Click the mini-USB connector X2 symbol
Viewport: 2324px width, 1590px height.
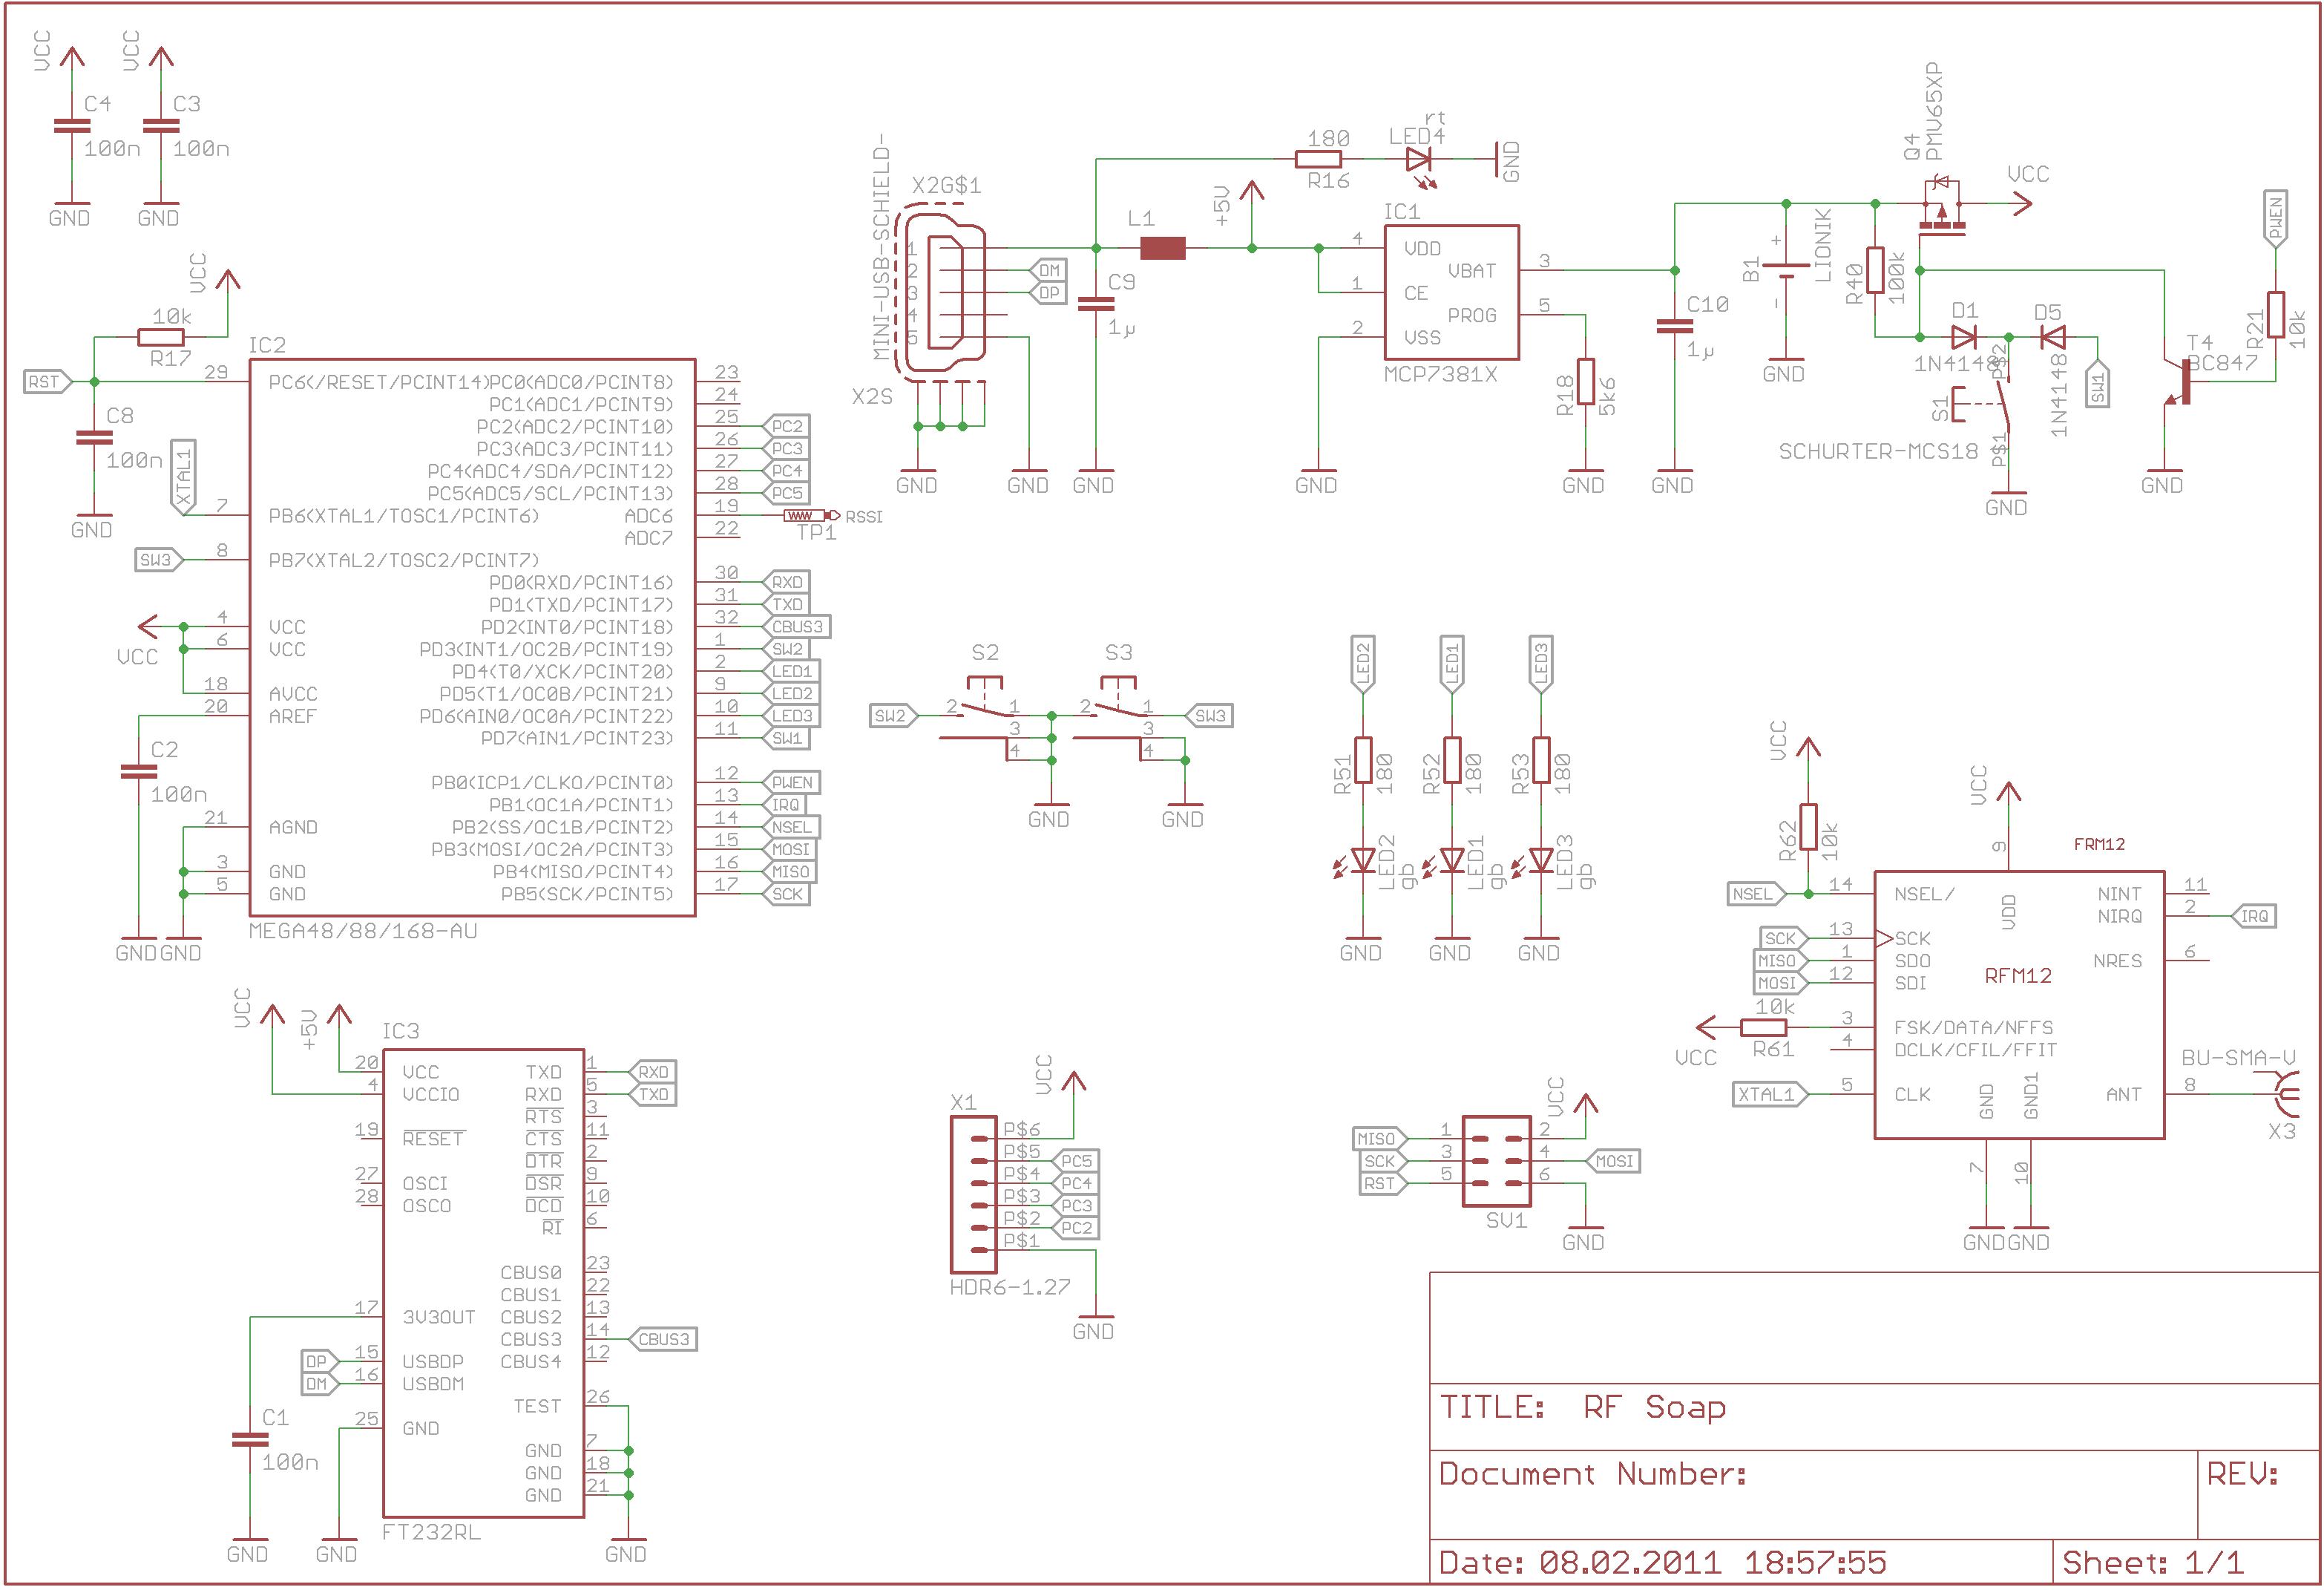[942, 292]
